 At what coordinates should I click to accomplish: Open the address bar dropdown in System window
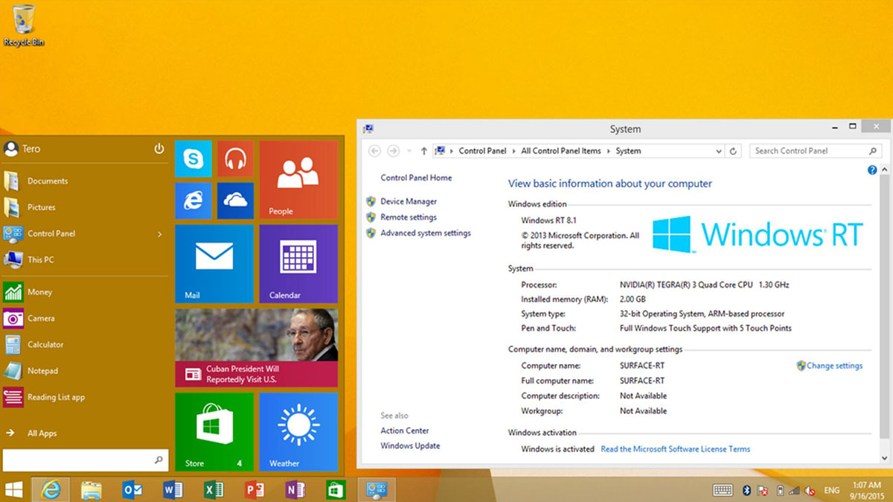pyautogui.click(x=718, y=150)
